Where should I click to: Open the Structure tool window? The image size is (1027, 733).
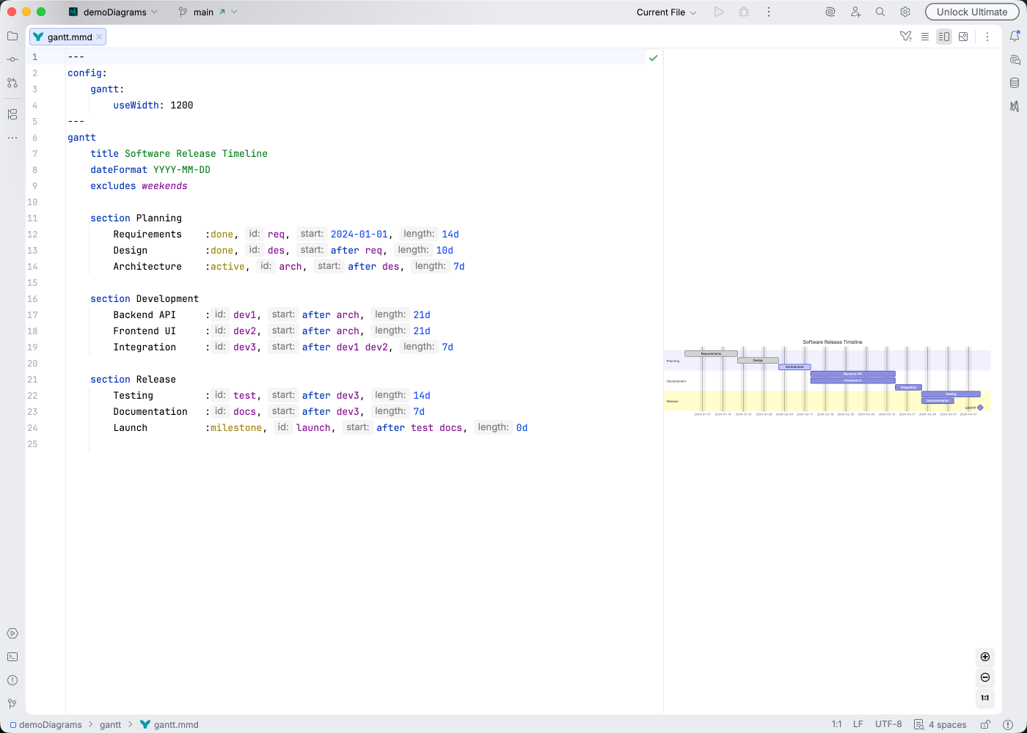click(12, 114)
